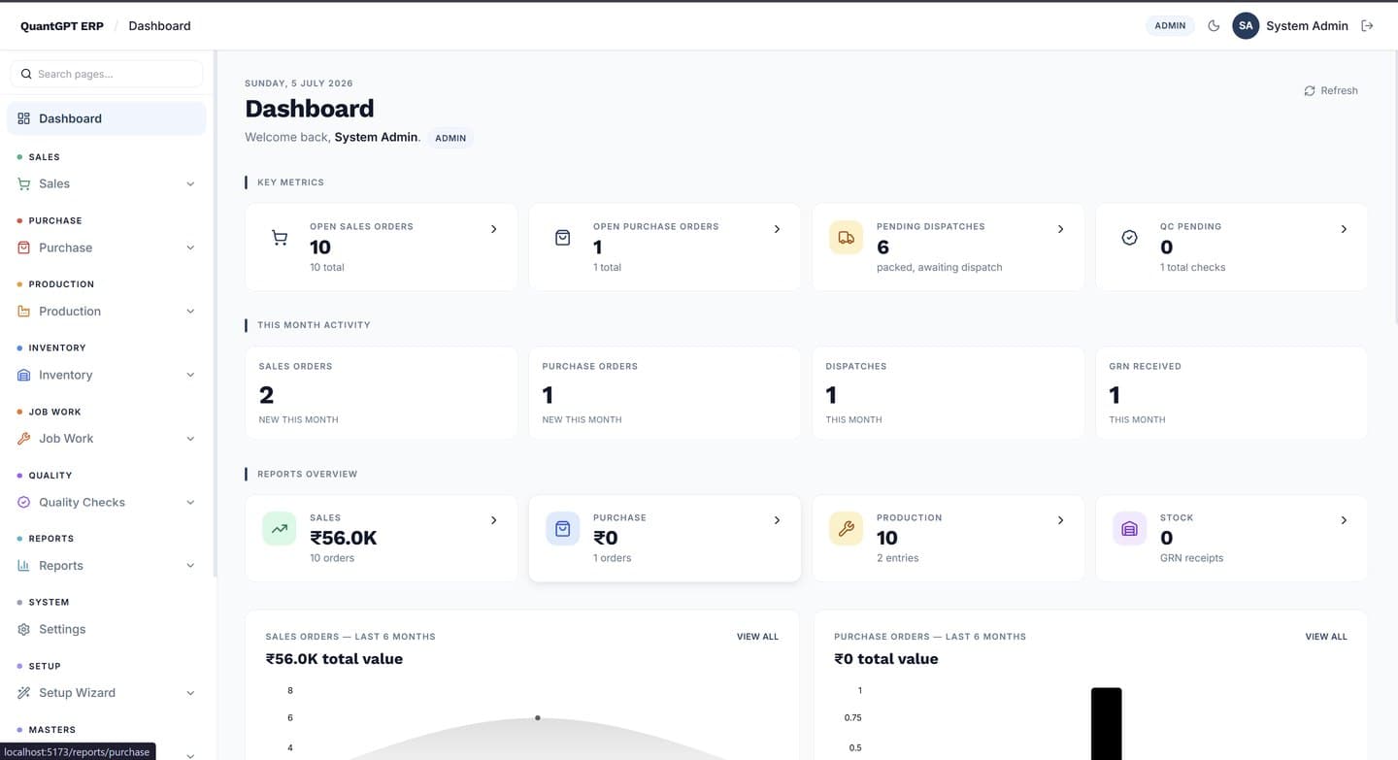Expand the Inventory sidebar menu chevron
Viewport: 1398px width, 760px height.
pos(190,375)
